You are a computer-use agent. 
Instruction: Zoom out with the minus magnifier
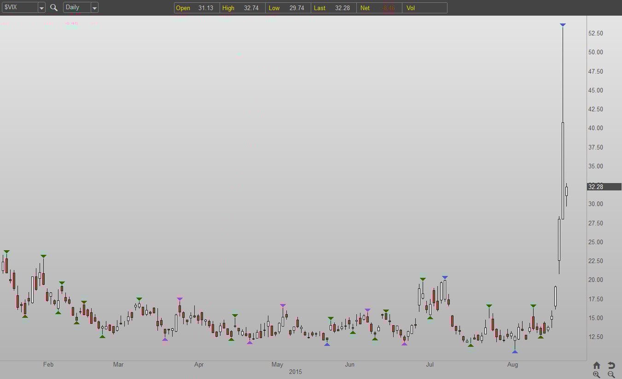click(611, 374)
